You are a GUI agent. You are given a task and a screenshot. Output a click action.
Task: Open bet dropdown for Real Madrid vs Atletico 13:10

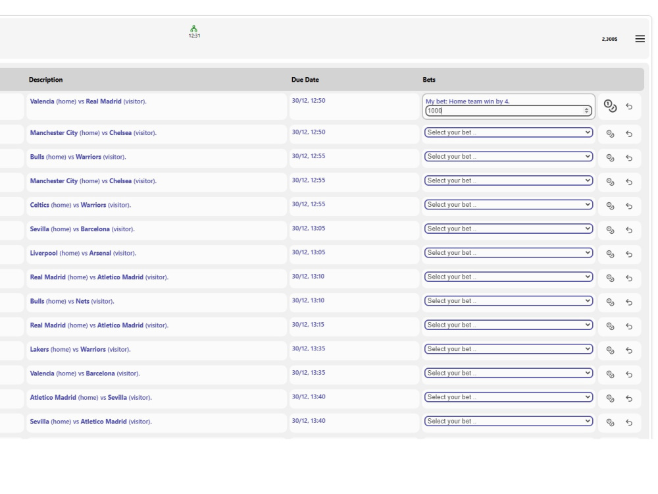[509, 277]
